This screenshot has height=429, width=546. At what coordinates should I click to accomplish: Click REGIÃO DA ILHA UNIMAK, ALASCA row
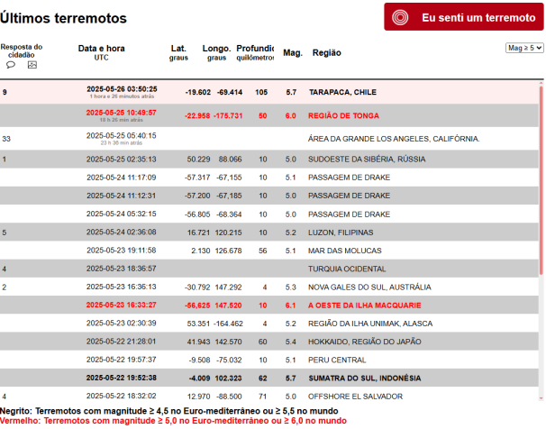click(269, 324)
